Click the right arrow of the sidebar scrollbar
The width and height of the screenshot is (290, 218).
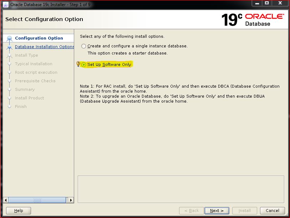pos(71,200)
